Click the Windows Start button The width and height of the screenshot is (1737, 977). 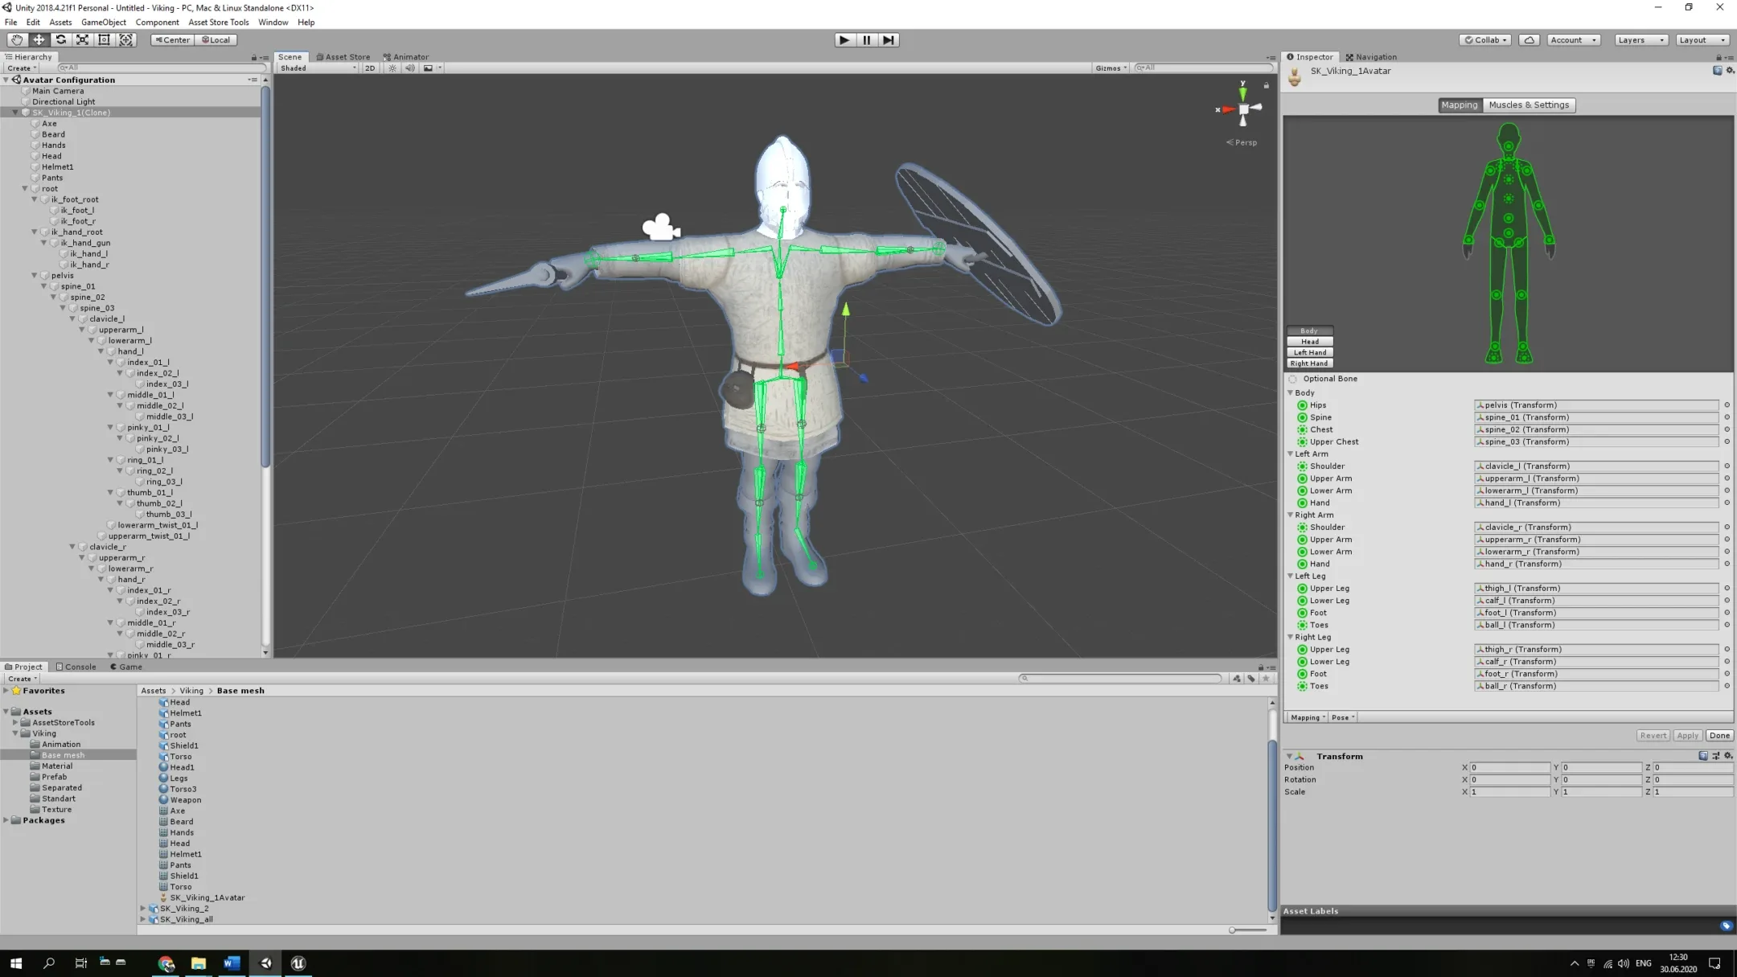pos(16,963)
